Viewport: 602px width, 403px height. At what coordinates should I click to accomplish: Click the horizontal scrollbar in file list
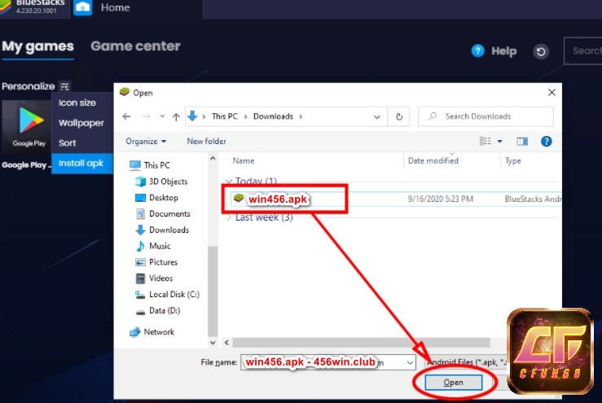click(361, 342)
